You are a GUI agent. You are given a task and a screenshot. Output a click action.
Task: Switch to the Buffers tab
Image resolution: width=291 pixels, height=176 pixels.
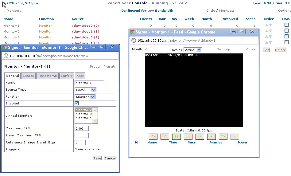(x=67, y=76)
